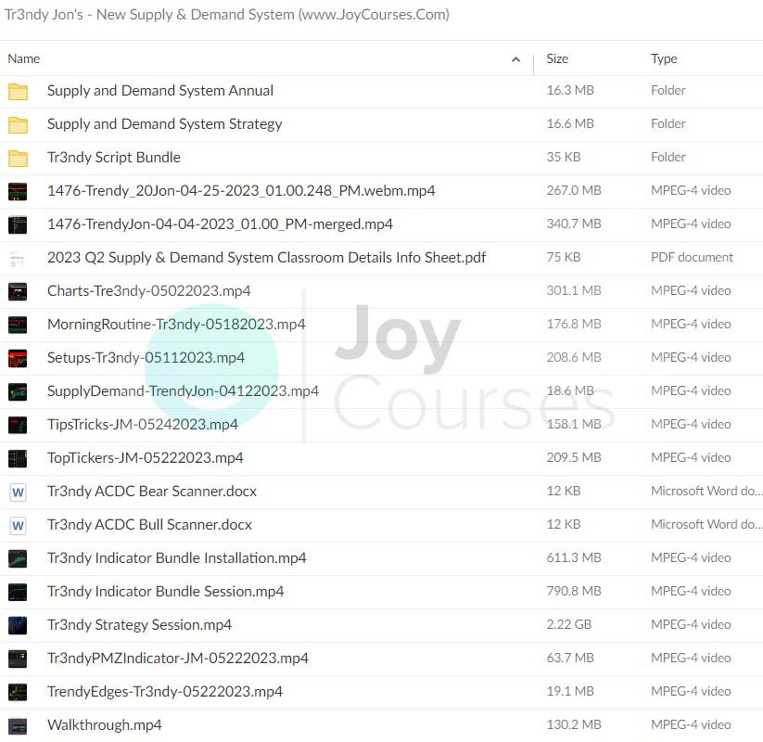Select Tr3ndy ACDC Bear Scanner.docx name
The height and width of the screenshot is (742, 763).
click(x=152, y=492)
